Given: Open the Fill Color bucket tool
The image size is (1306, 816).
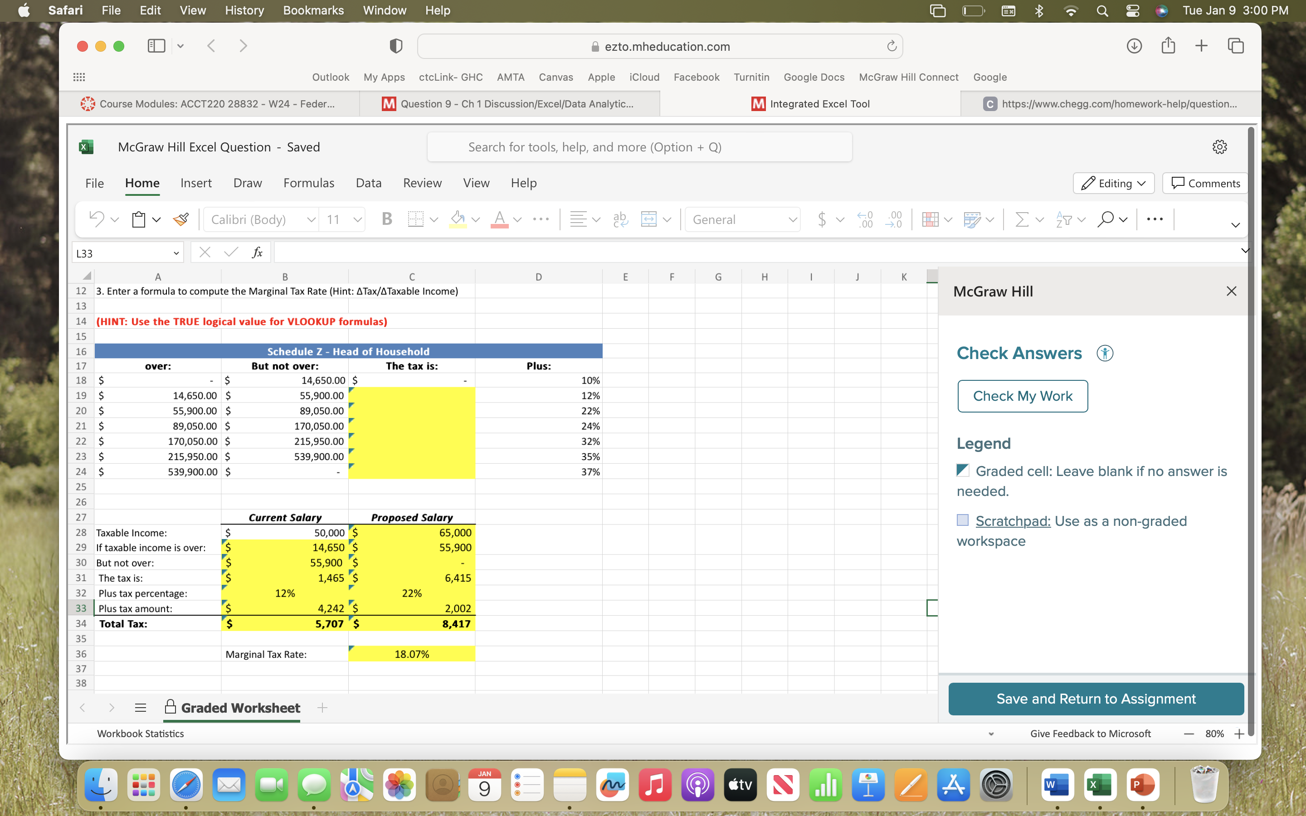Looking at the screenshot, I should tap(458, 219).
